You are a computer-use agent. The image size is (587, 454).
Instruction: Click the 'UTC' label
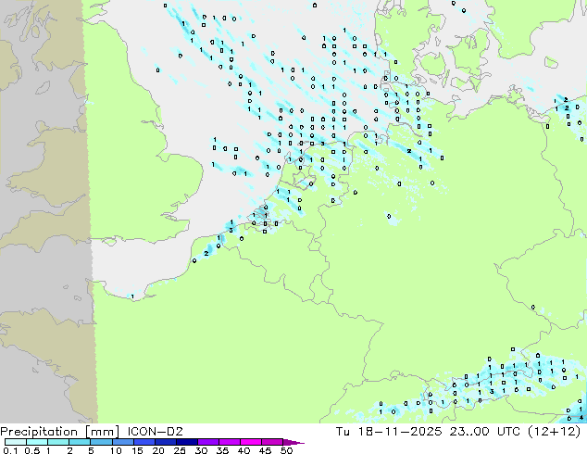[508, 432]
